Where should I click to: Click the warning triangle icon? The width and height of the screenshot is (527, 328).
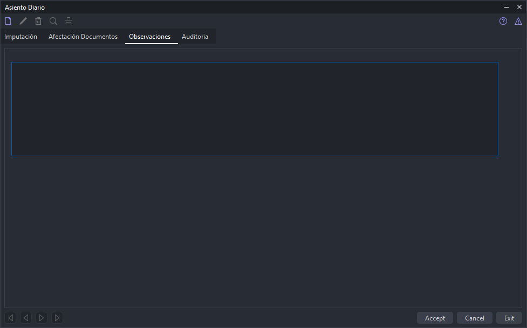click(518, 22)
